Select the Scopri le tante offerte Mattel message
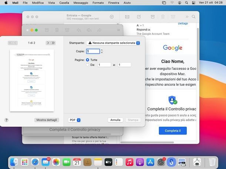The width and height of the screenshot is (226, 169). pos(90,139)
